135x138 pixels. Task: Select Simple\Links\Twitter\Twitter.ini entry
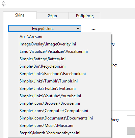(60, 89)
